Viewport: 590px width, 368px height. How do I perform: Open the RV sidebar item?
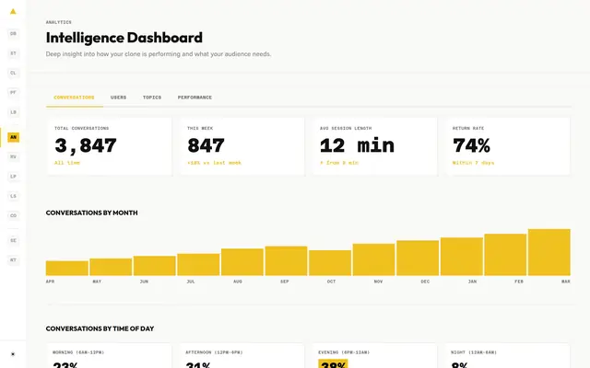(x=13, y=157)
